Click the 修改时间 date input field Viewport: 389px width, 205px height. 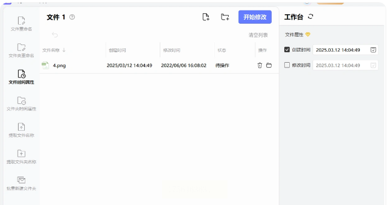click(345, 65)
